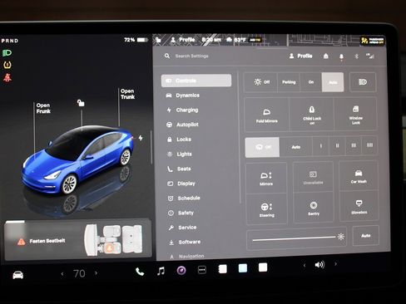Increase cabin temperature with the right arrow

[x=96, y=273]
